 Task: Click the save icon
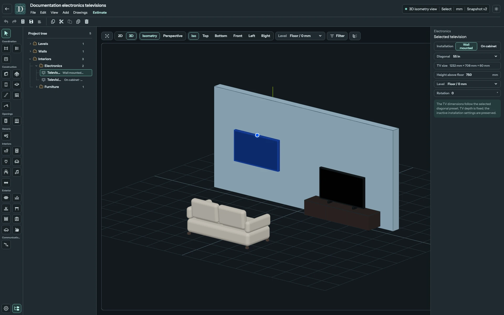pos(31,22)
